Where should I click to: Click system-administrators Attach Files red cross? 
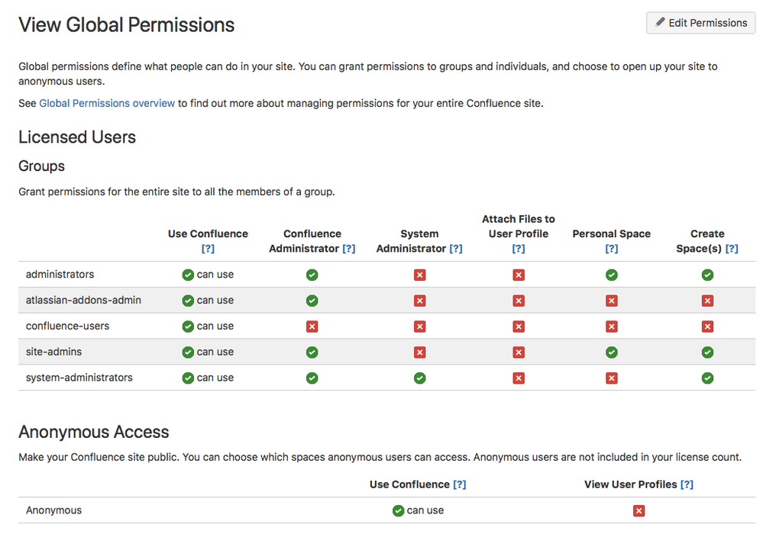click(x=519, y=378)
